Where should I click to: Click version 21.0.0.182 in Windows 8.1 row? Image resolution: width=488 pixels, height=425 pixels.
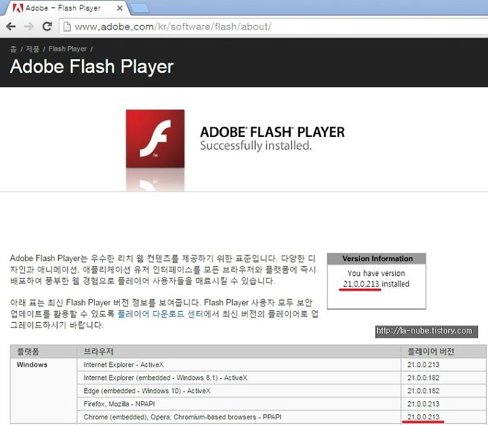tap(423, 378)
